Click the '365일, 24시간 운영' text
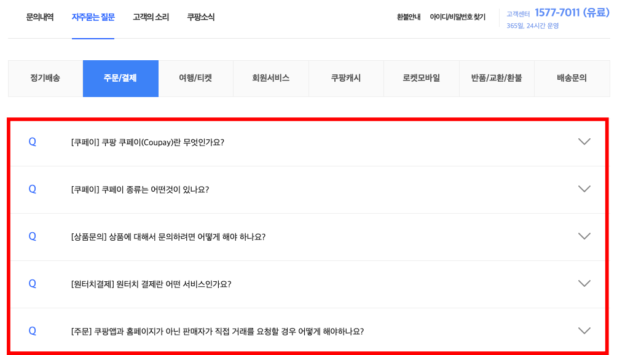Viewport: 617px width, 355px height. (x=532, y=26)
